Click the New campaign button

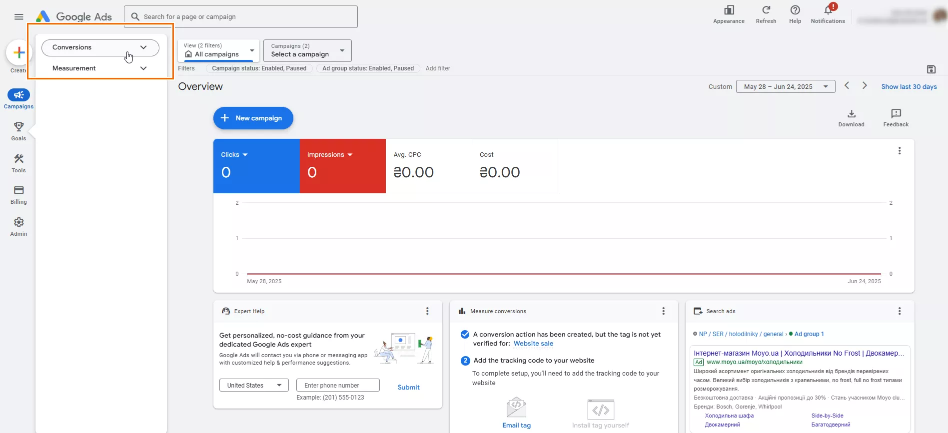coord(253,118)
